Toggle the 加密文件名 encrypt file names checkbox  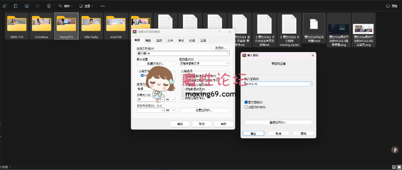247,107
